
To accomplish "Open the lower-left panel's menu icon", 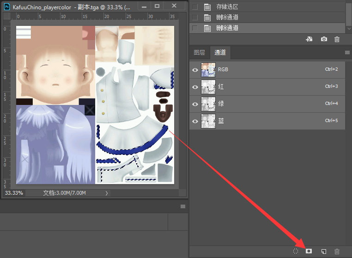I will point(182,206).
